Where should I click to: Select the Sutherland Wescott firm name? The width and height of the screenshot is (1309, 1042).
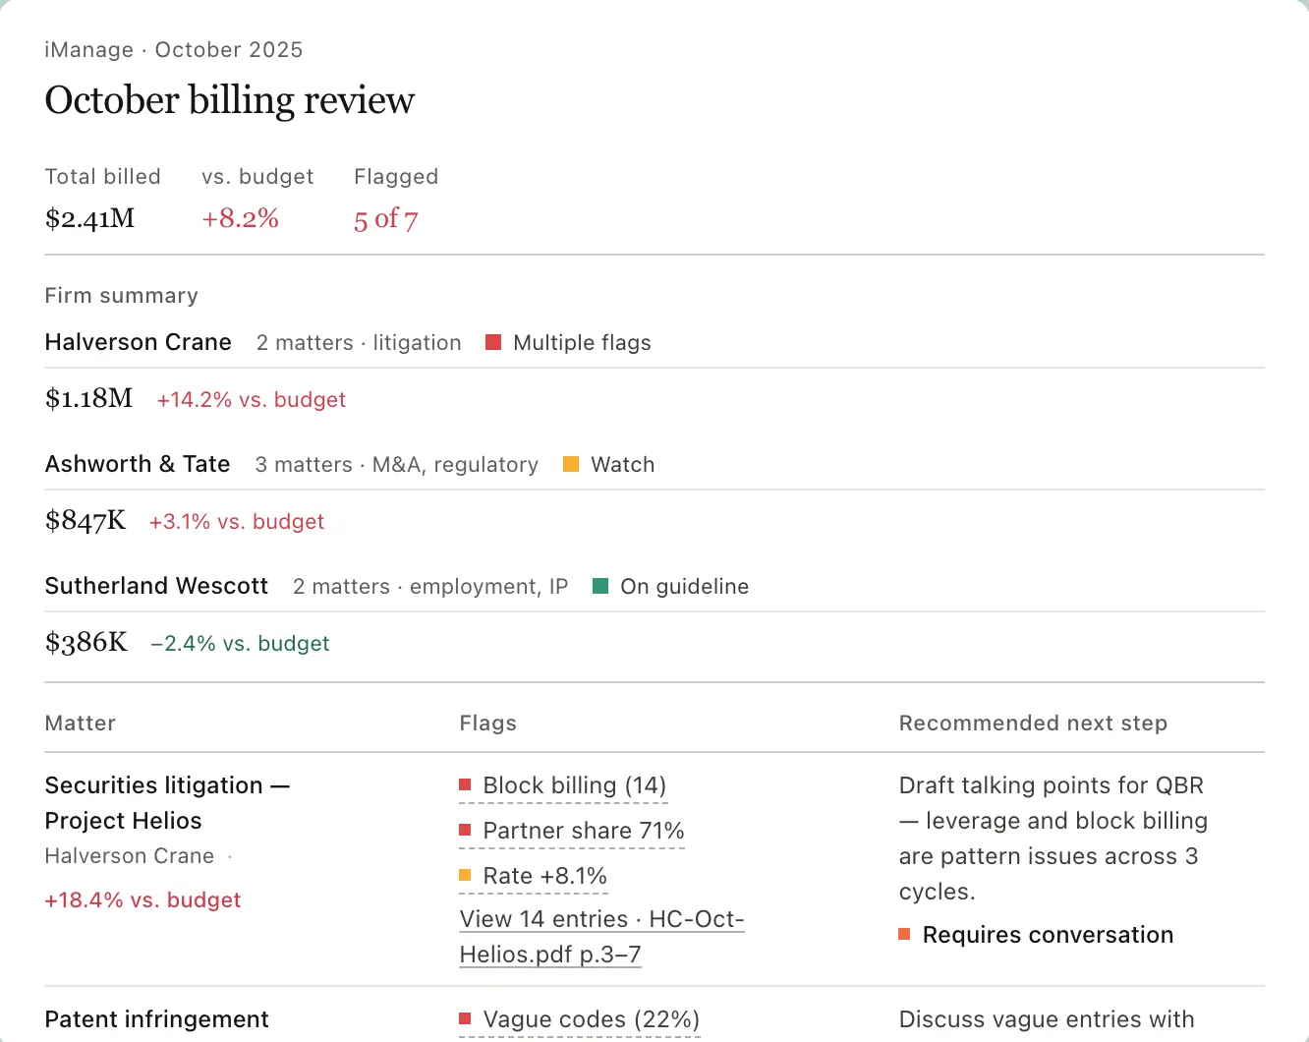[156, 586]
